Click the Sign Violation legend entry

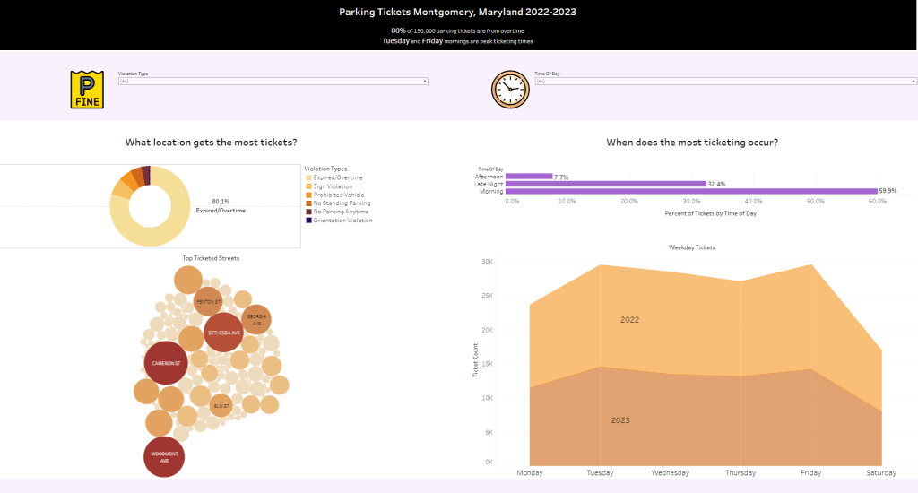click(333, 186)
